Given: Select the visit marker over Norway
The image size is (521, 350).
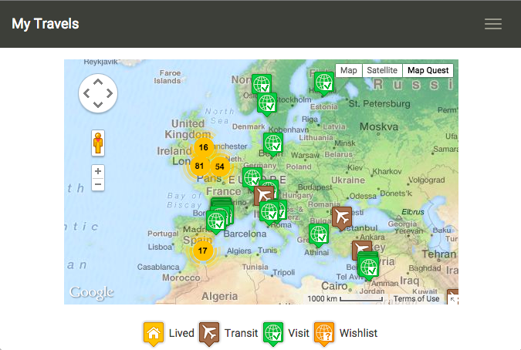Looking at the screenshot, I should coord(262,84).
